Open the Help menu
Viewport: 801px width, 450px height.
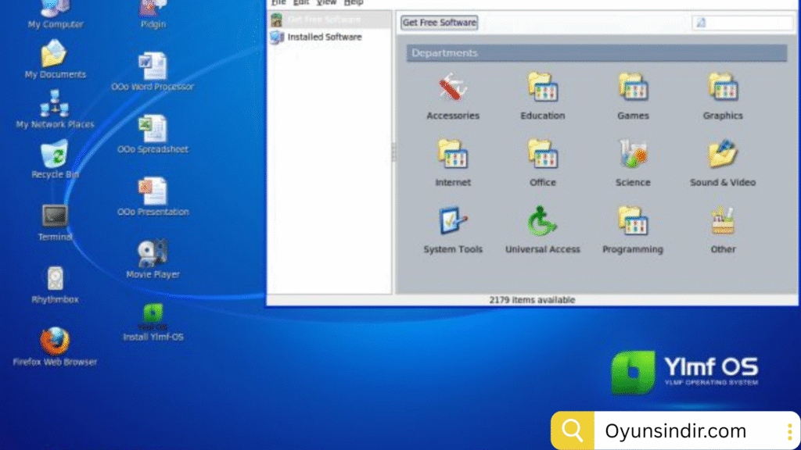coord(354,3)
